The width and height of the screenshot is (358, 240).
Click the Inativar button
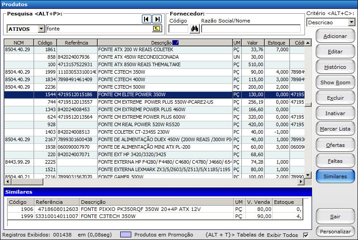click(335, 113)
